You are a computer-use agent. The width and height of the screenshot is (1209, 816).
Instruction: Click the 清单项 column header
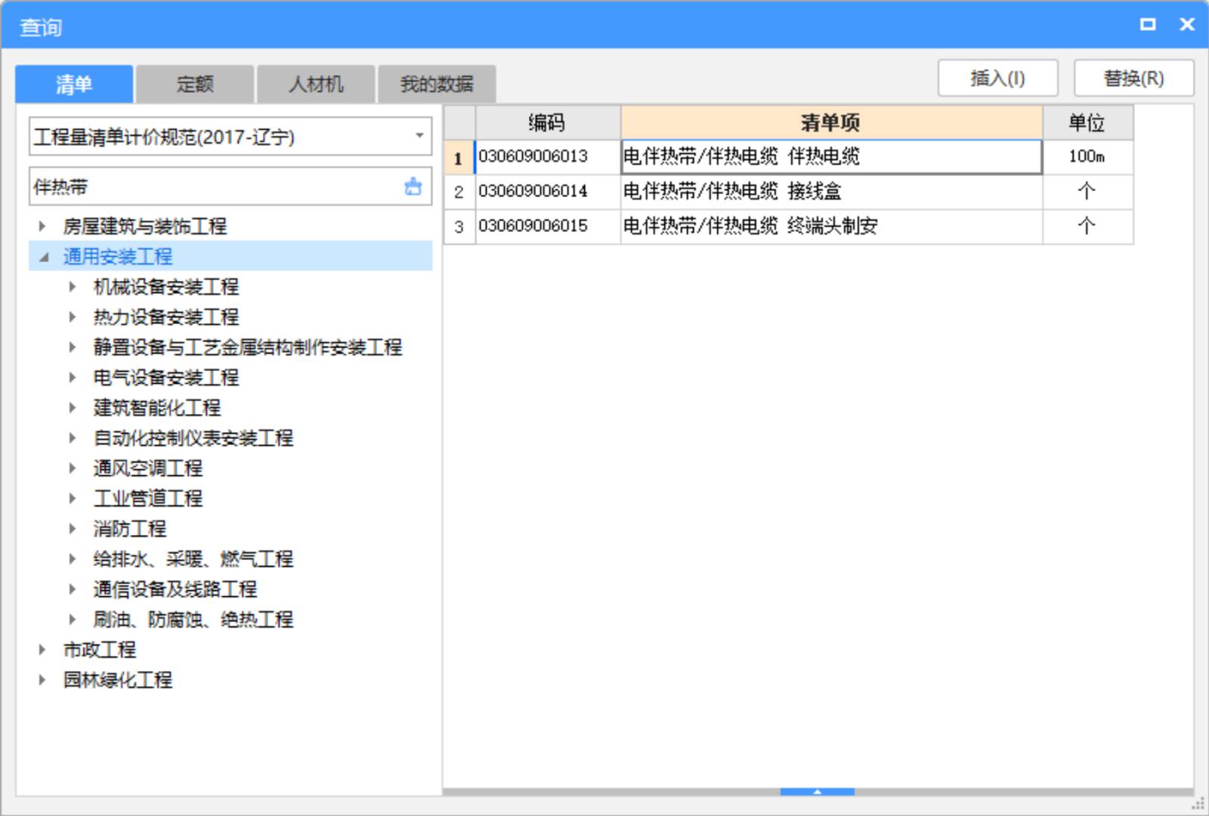click(831, 122)
